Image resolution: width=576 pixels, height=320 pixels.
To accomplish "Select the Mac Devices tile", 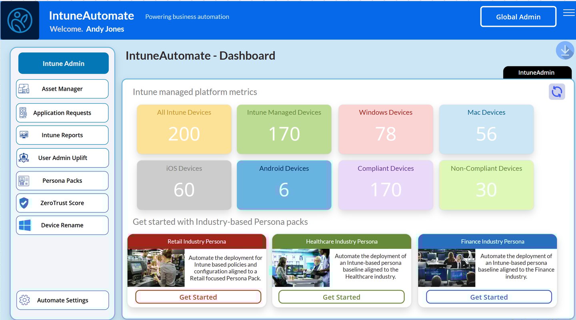I will [x=486, y=129].
